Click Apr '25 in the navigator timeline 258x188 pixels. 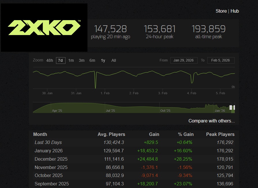point(57,111)
